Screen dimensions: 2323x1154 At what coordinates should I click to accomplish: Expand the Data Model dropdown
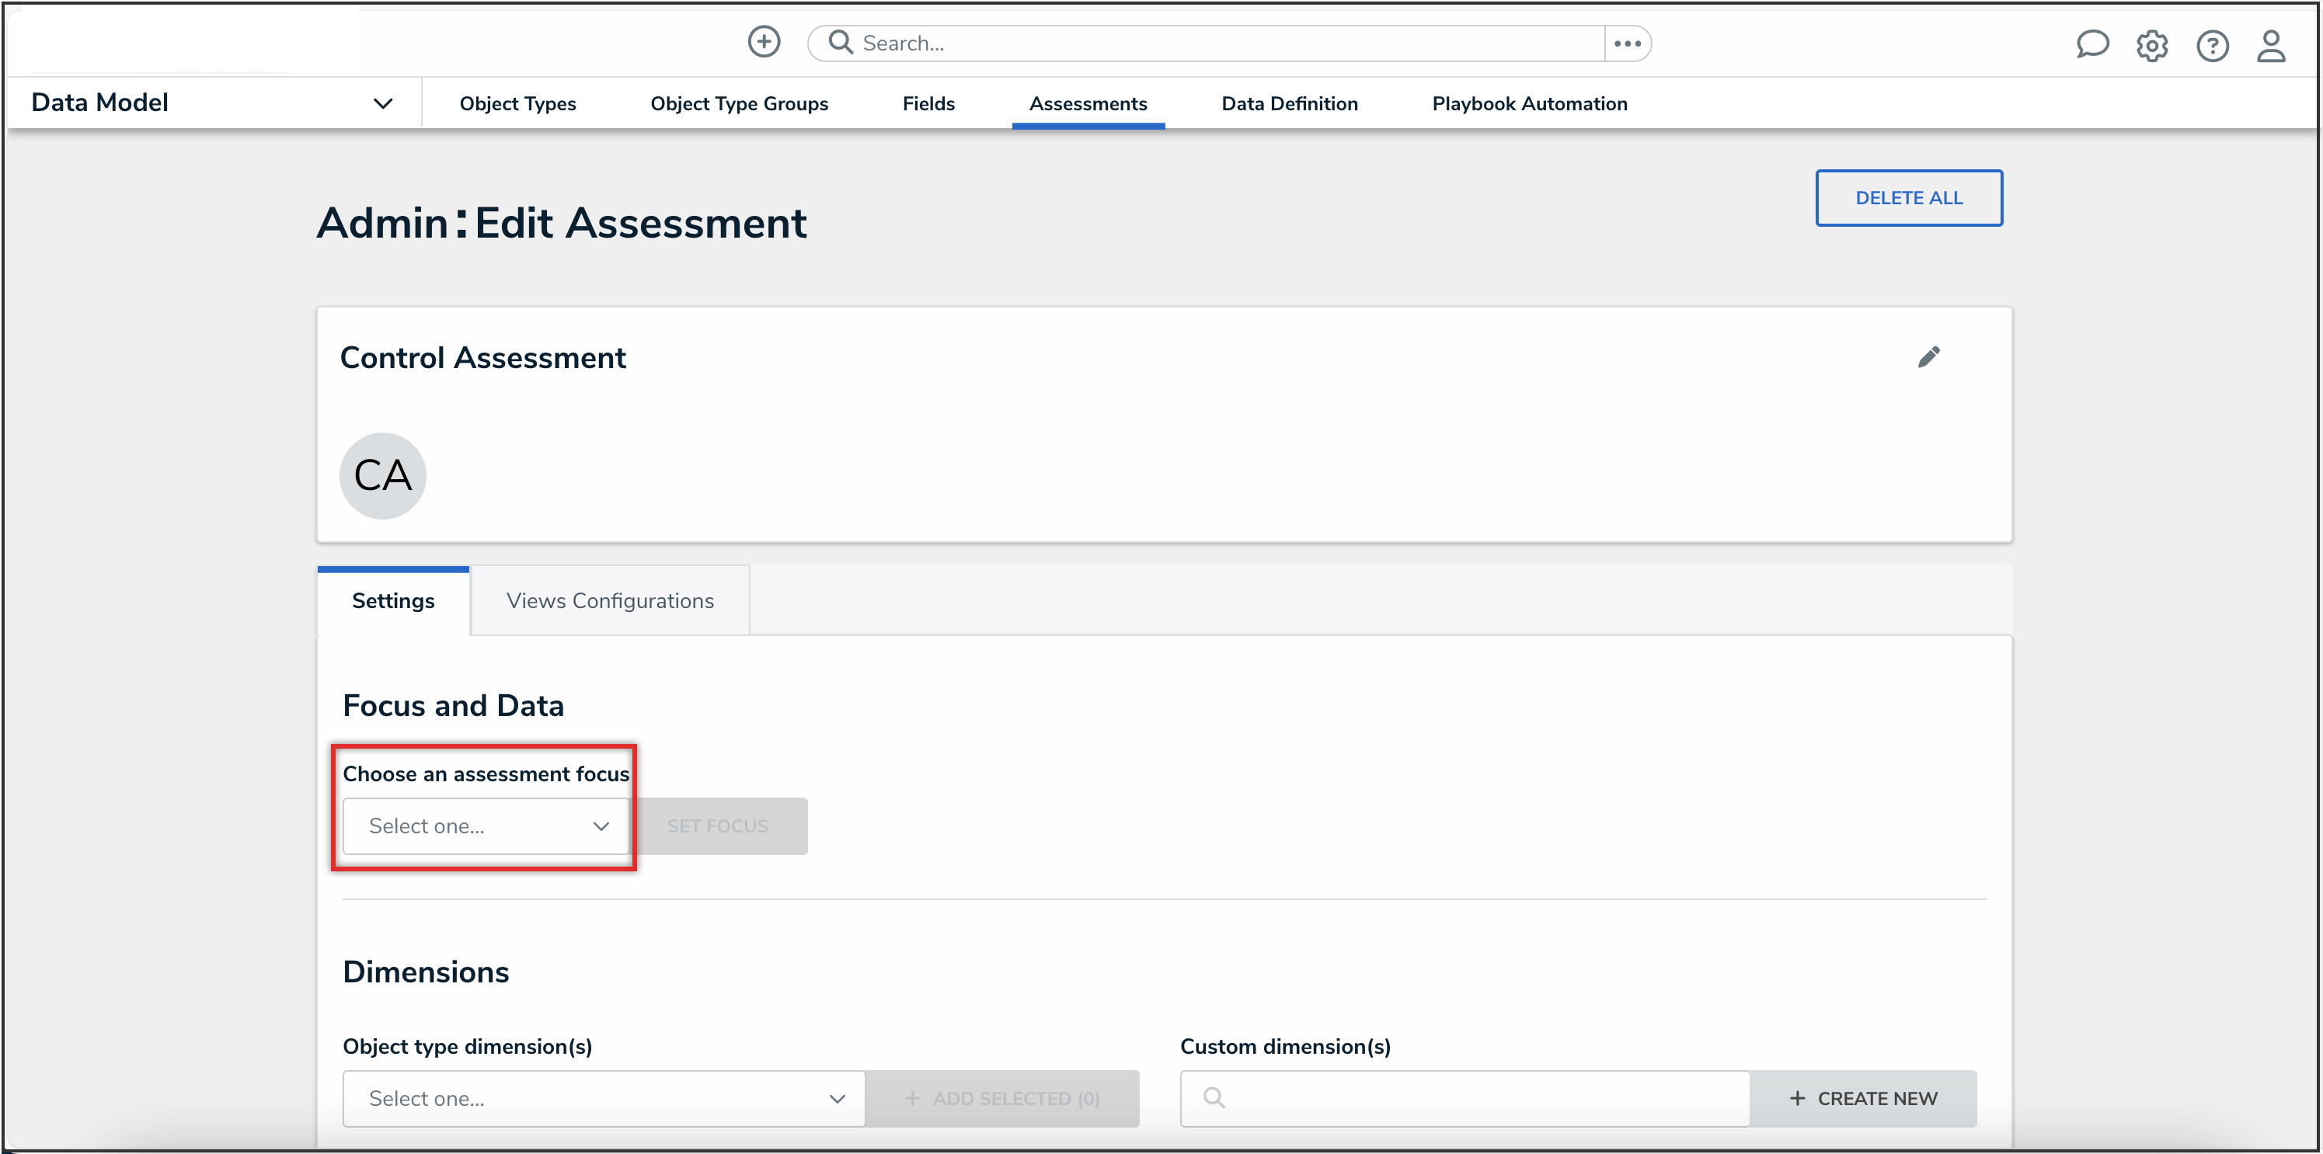click(x=382, y=102)
